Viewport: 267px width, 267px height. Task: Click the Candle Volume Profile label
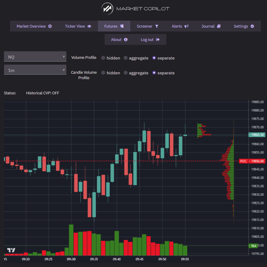tap(84, 75)
